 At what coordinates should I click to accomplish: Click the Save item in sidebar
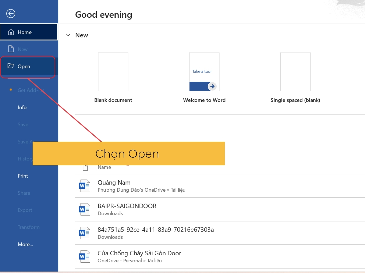click(x=23, y=125)
